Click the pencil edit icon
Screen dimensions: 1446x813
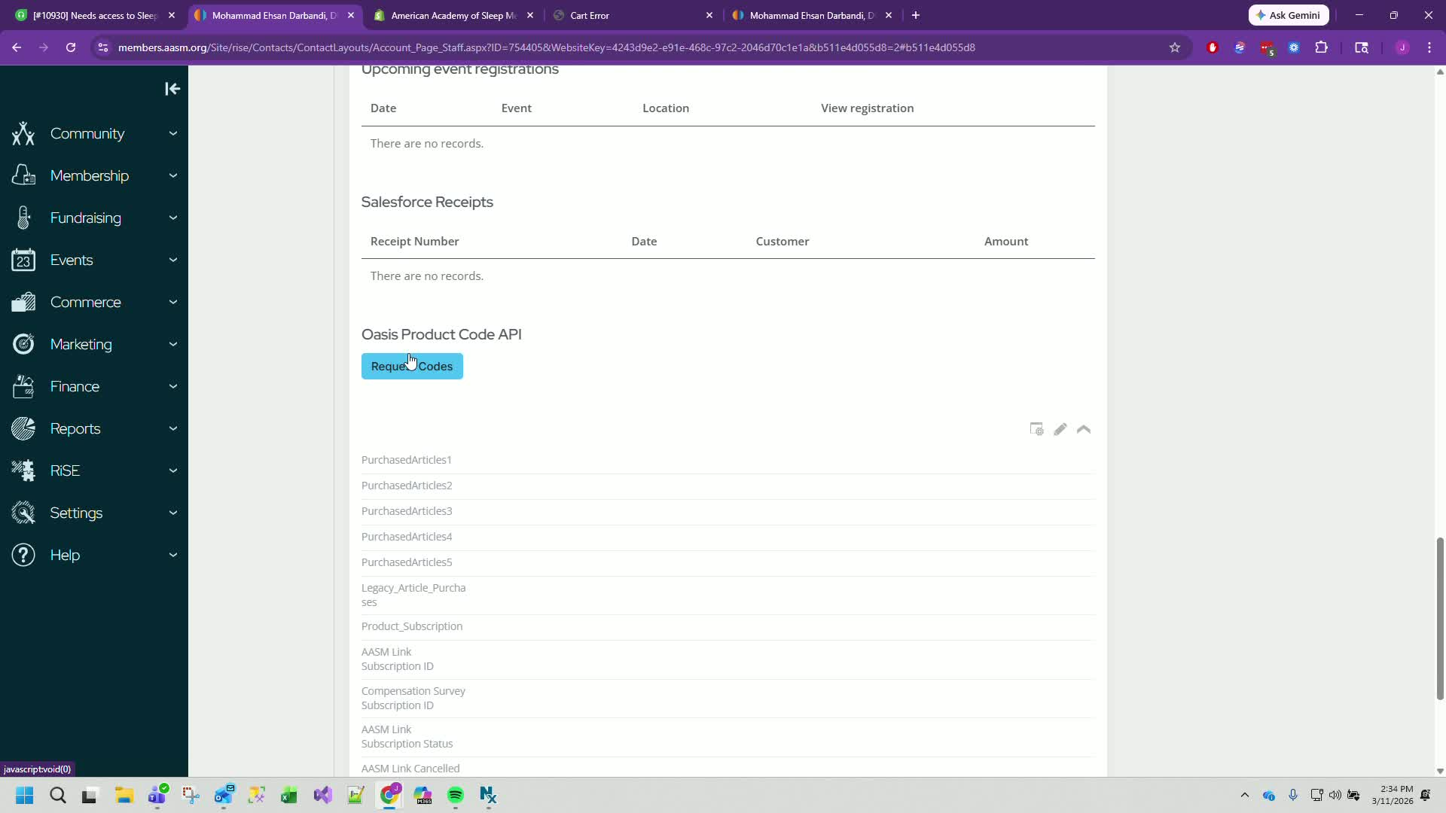tap(1060, 429)
